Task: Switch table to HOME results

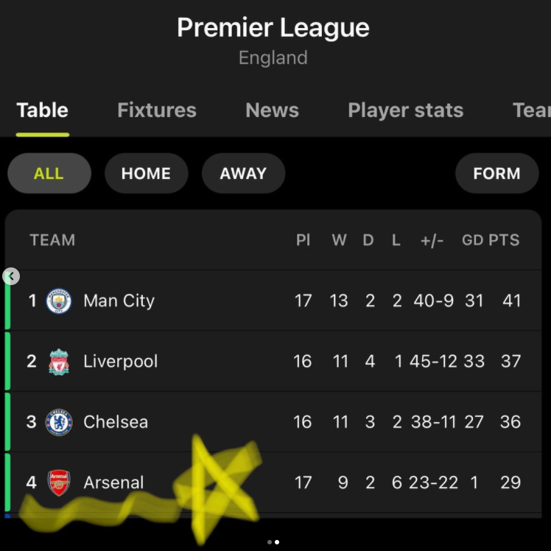Action: pyautogui.click(x=146, y=174)
